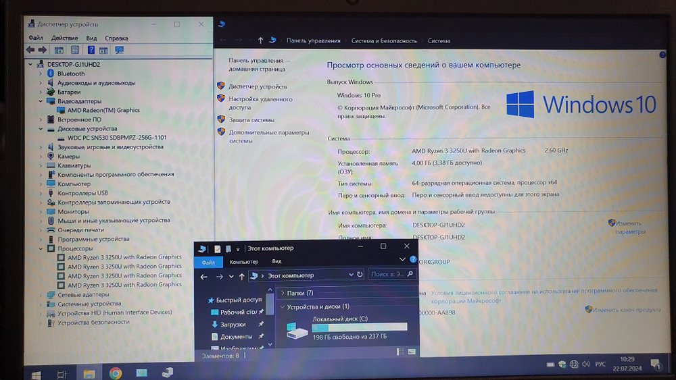Click Explorer back arrow

click(204, 277)
